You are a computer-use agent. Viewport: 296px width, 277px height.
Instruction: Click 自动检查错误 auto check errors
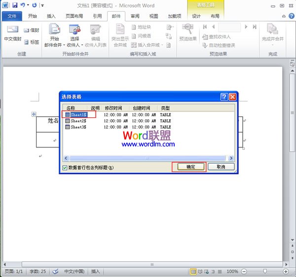(219, 45)
